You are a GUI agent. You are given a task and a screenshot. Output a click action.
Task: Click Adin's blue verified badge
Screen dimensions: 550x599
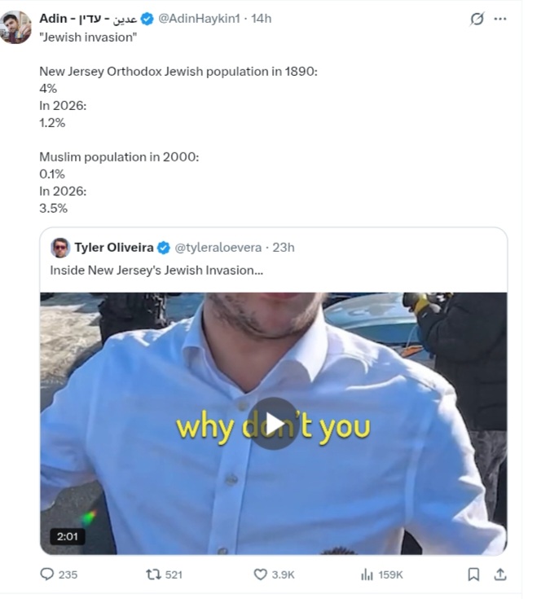coord(147,19)
